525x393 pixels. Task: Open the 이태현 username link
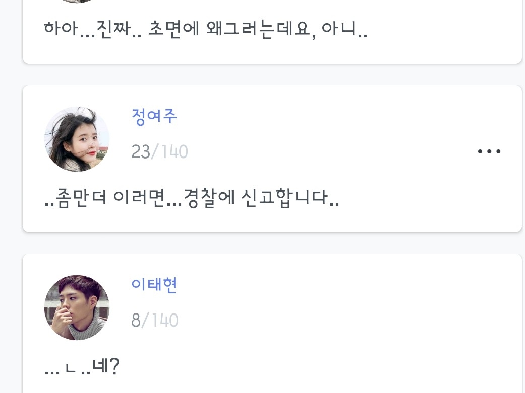pos(154,285)
